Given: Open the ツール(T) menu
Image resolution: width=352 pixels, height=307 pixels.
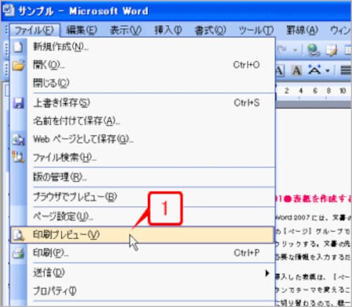Looking at the screenshot, I should (x=256, y=30).
